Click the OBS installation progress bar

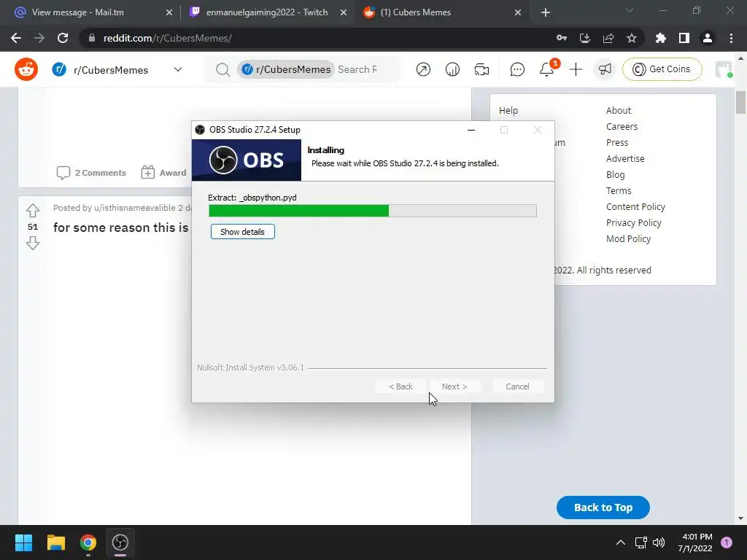pyautogui.click(x=373, y=211)
